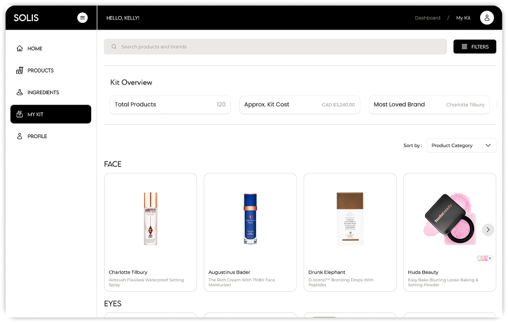Click Approx. Kit Cost card
This screenshot has height=323, width=508.
click(x=300, y=105)
